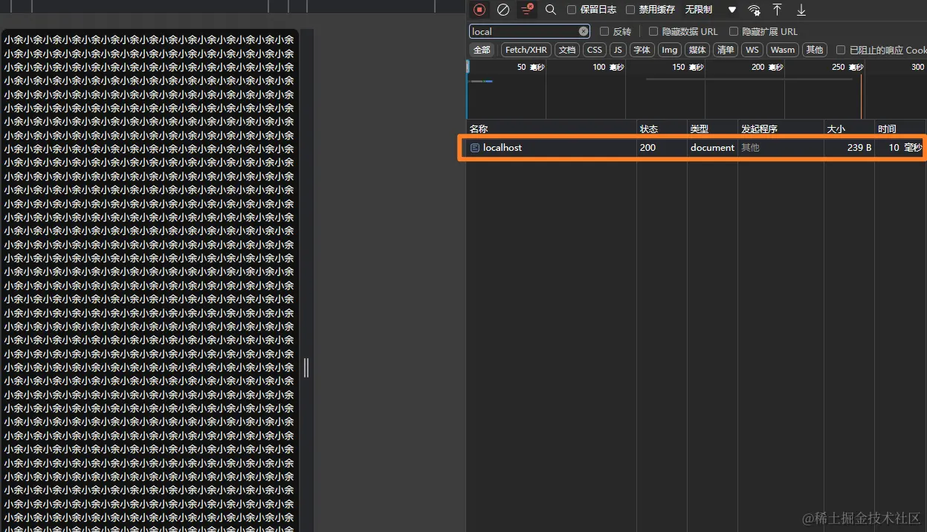This screenshot has width=927, height=532.
Task: Select the Fetch/XHR filter
Action: tap(526, 50)
